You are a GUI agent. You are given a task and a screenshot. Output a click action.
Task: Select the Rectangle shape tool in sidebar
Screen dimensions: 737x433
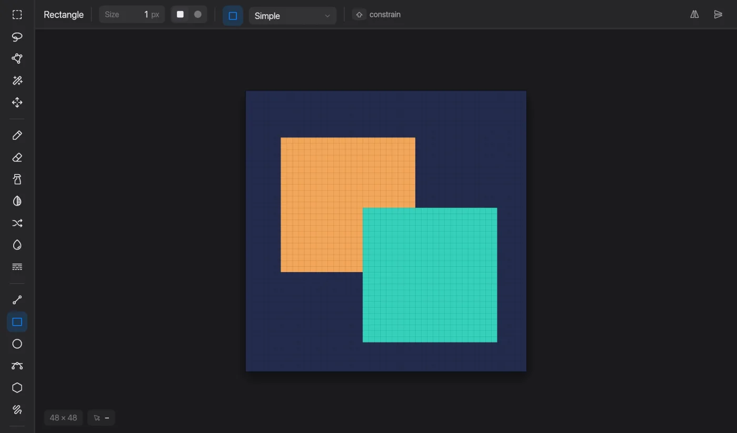click(17, 322)
